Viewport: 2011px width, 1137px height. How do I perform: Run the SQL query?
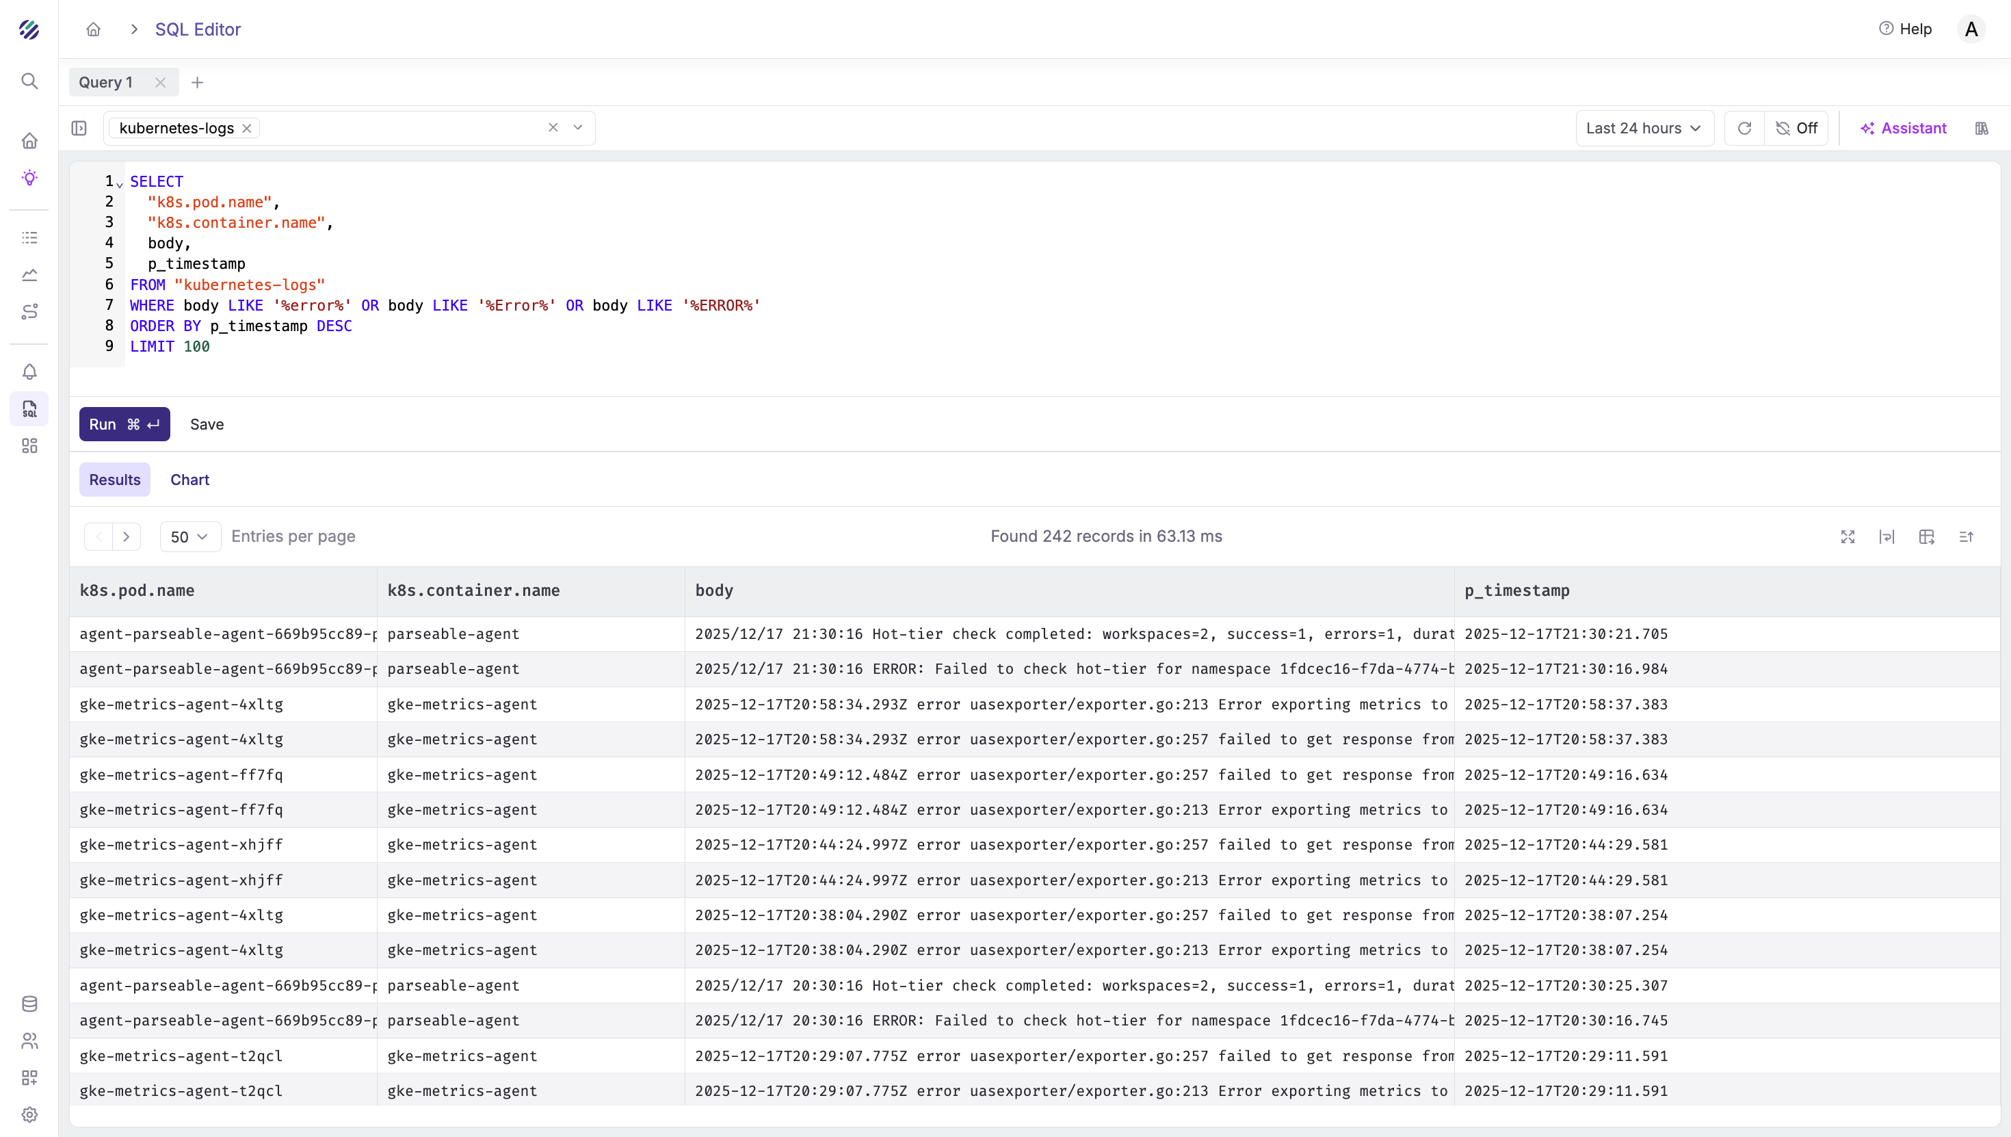click(124, 424)
